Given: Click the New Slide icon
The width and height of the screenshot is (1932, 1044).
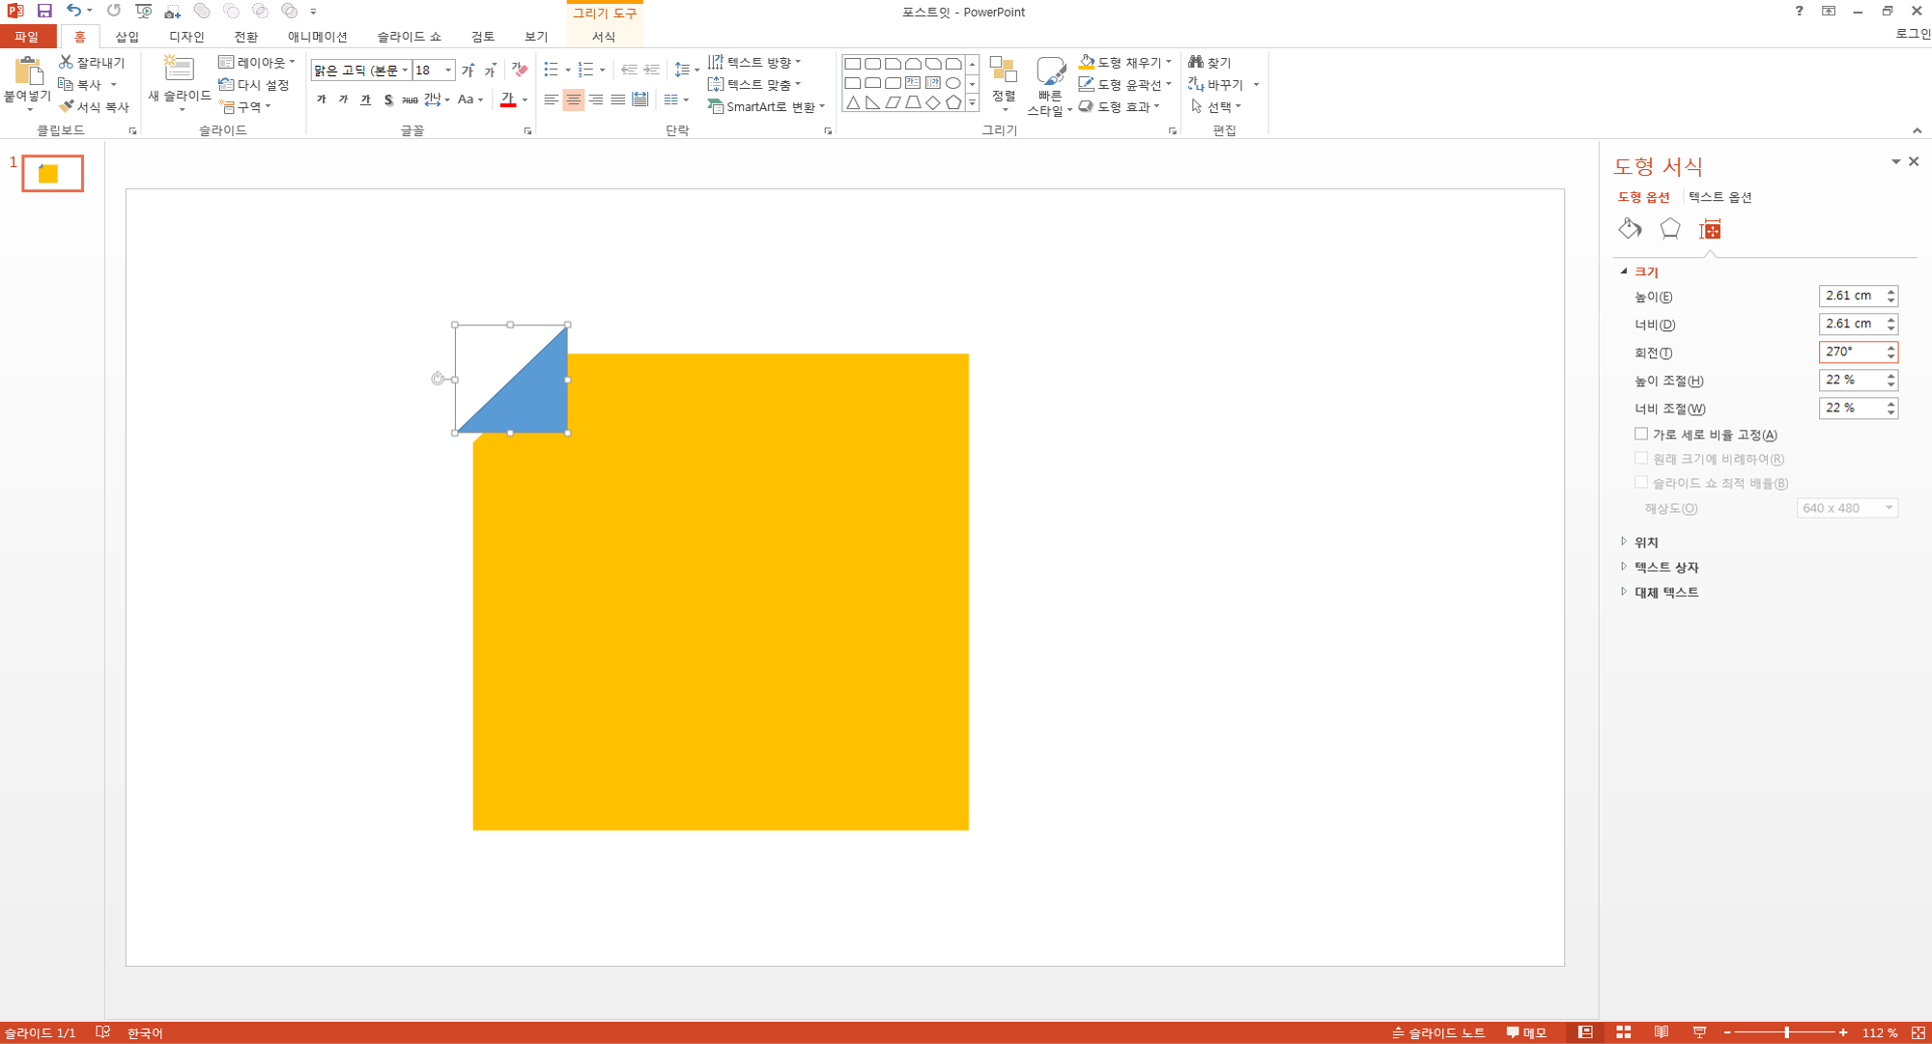Looking at the screenshot, I should coord(179,70).
